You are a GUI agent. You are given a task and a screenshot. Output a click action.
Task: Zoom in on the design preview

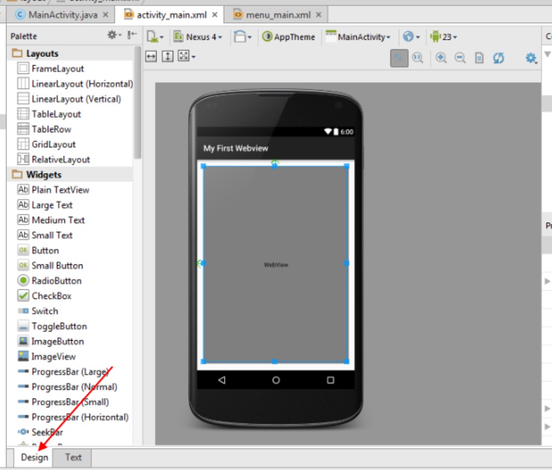441,58
